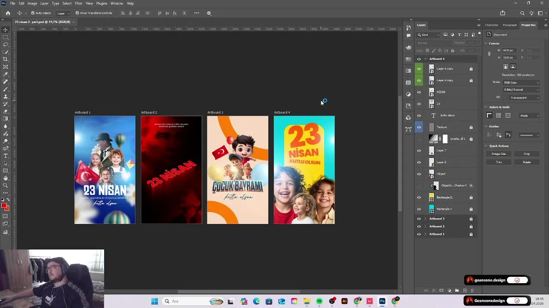549x308 pixels.
Task: Hide the Texture layer
Action: click(x=419, y=127)
